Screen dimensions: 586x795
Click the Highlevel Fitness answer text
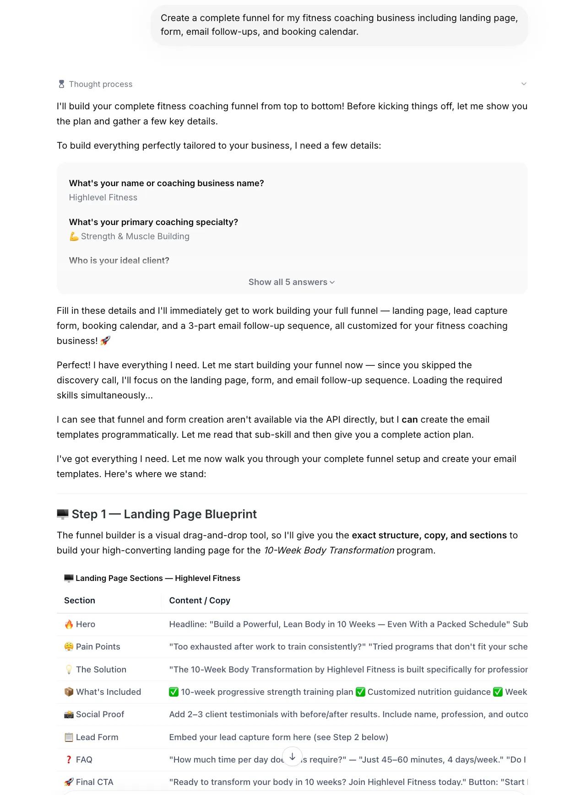[x=103, y=198]
